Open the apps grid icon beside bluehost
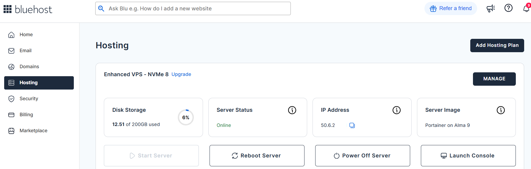The image size is (531, 169). (7, 9)
